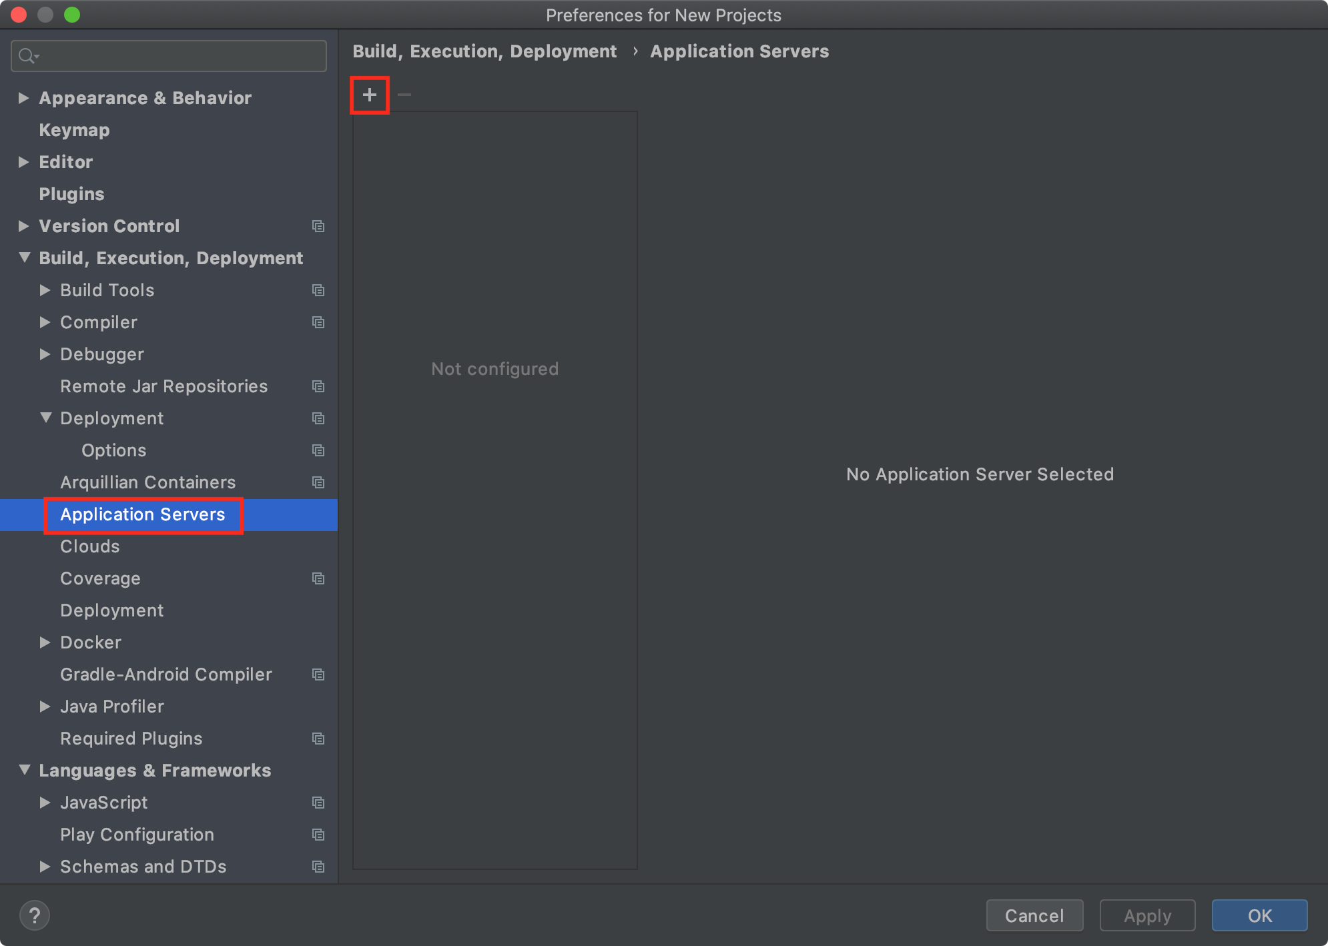Click the remove server minus icon
This screenshot has width=1328, height=946.
point(404,94)
